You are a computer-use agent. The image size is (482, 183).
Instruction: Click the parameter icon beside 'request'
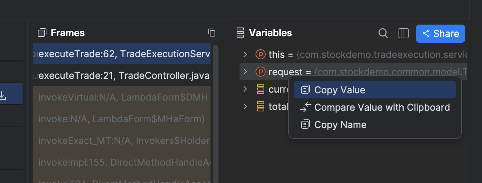[261, 72]
